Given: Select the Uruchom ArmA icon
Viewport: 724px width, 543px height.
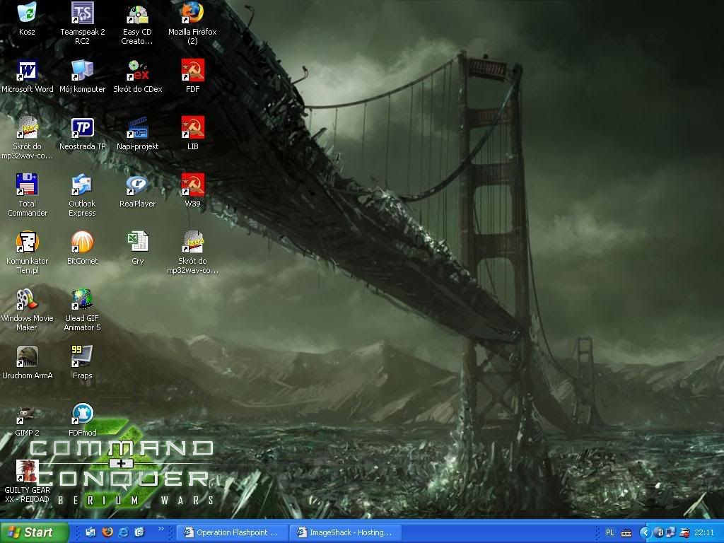Looking at the screenshot, I should click(27, 356).
